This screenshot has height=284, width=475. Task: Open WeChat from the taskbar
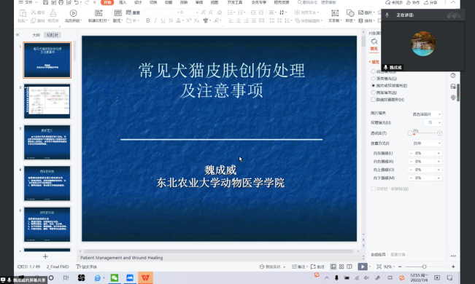click(x=115, y=277)
